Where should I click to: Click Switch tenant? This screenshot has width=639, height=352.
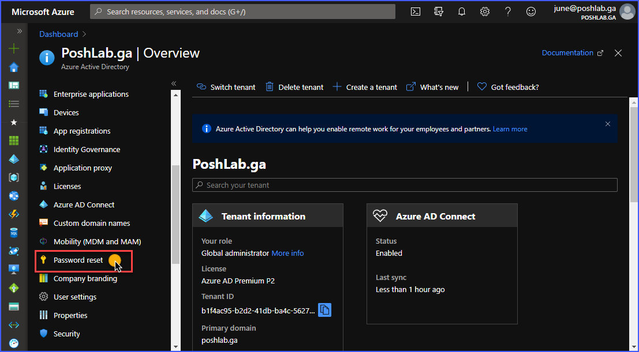point(226,87)
